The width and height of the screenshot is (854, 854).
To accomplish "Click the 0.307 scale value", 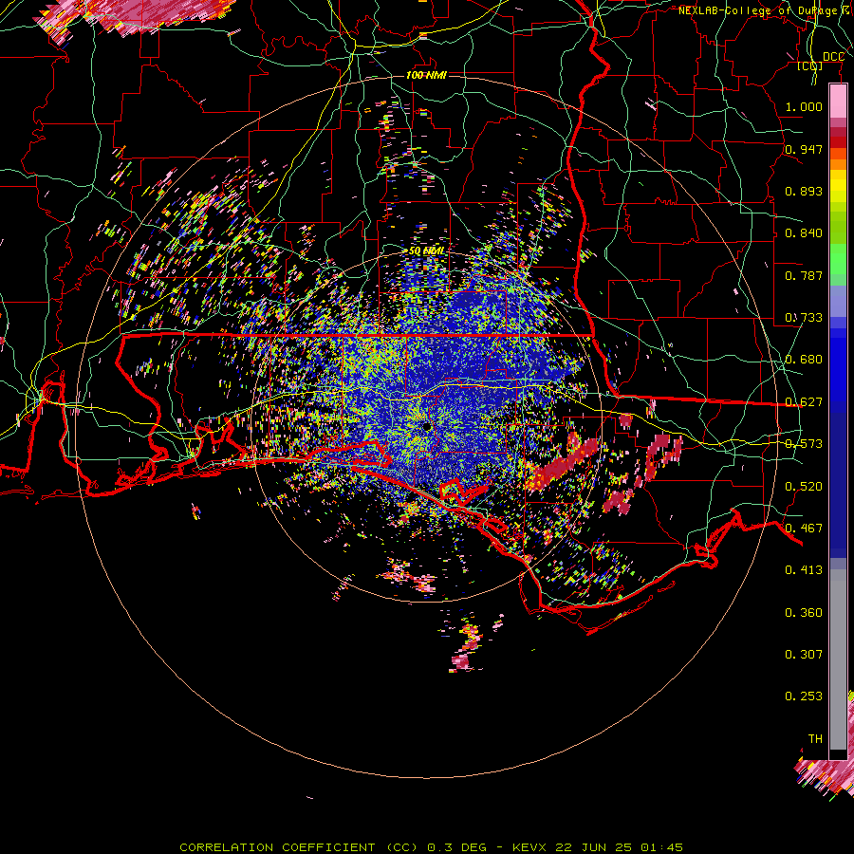I will [804, 655].
